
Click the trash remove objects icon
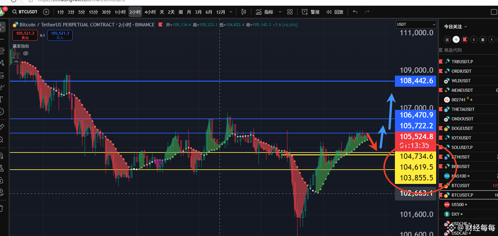(x=2, y=208)
